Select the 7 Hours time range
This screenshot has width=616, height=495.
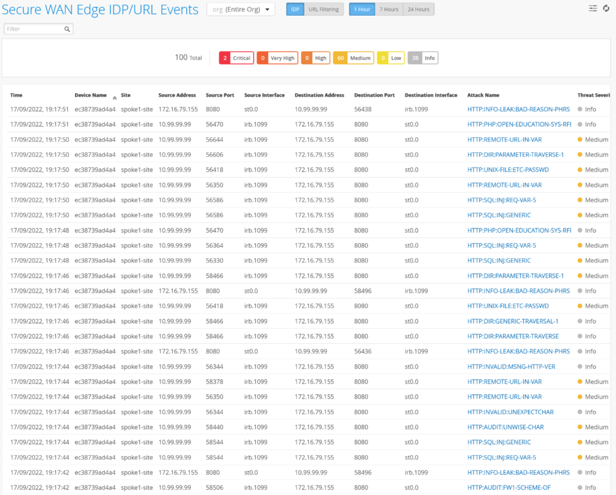click(389, 10)
